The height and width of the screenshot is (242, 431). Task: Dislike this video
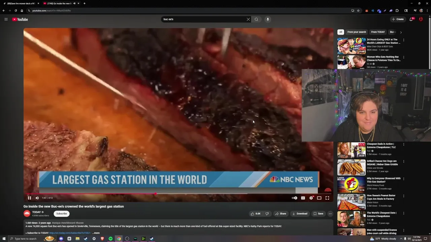pyautogui.click(x=267, y=213)
